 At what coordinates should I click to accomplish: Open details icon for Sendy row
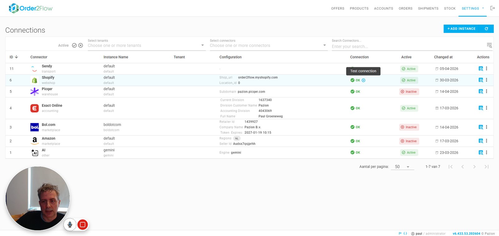481,69
